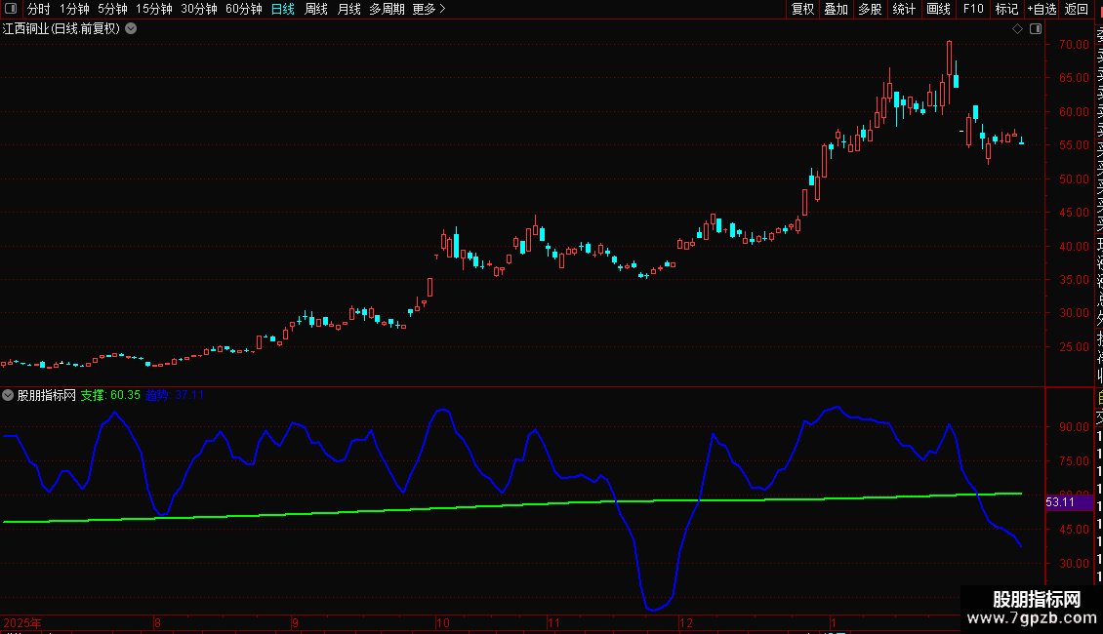Image resolution: width=1103 pixels, height=634 pixels.
Task: Switch to 分时 intraday view
Action: [39, 9]
